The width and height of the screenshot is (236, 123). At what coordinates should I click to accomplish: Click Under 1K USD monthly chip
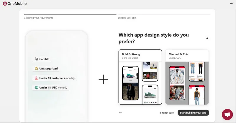pyautogui.click(x=51, y=88)
